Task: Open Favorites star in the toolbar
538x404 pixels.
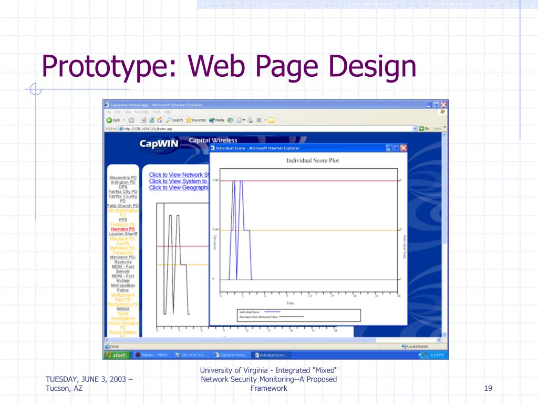Action: pos(196,120)
